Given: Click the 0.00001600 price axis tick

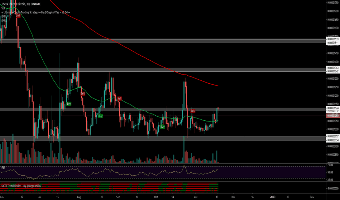Looking at the screenshot, I should (x=333, y=28).
